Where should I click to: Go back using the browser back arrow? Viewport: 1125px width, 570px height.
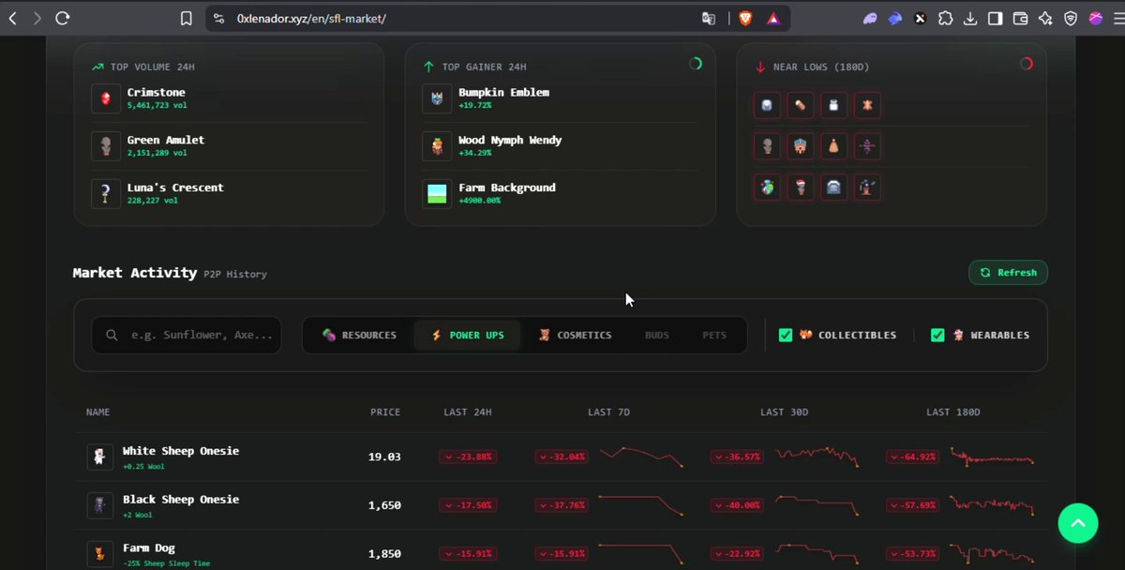12,18
